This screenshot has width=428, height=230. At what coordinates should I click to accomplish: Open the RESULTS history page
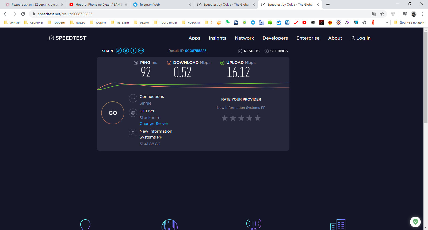(x=249, y=51)
